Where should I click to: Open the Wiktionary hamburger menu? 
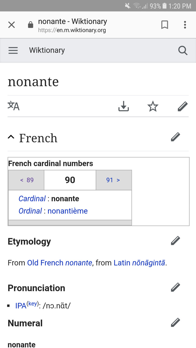tap(13, 50)
